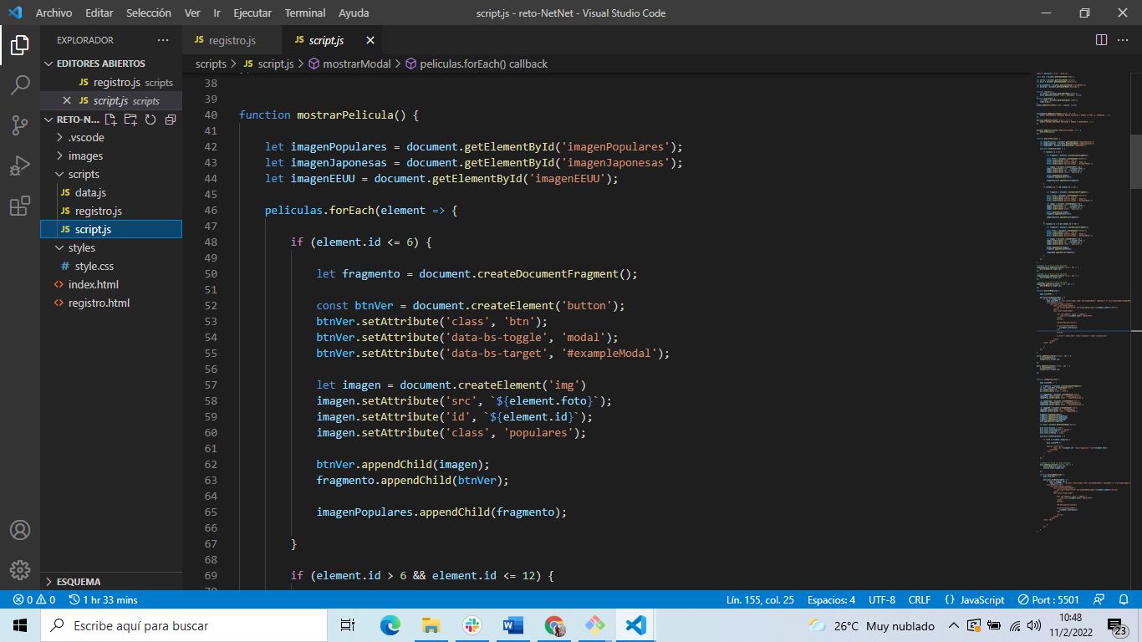Click Espacios: 4 indentation setting

[x=831, y=600]
